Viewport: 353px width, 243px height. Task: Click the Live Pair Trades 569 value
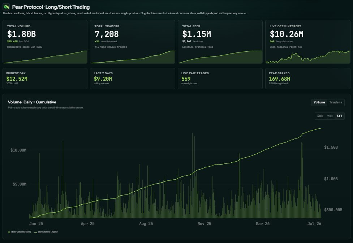click(186, 79)
